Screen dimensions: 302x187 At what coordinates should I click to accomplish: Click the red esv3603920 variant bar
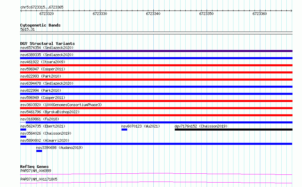[x=156, y=108]
